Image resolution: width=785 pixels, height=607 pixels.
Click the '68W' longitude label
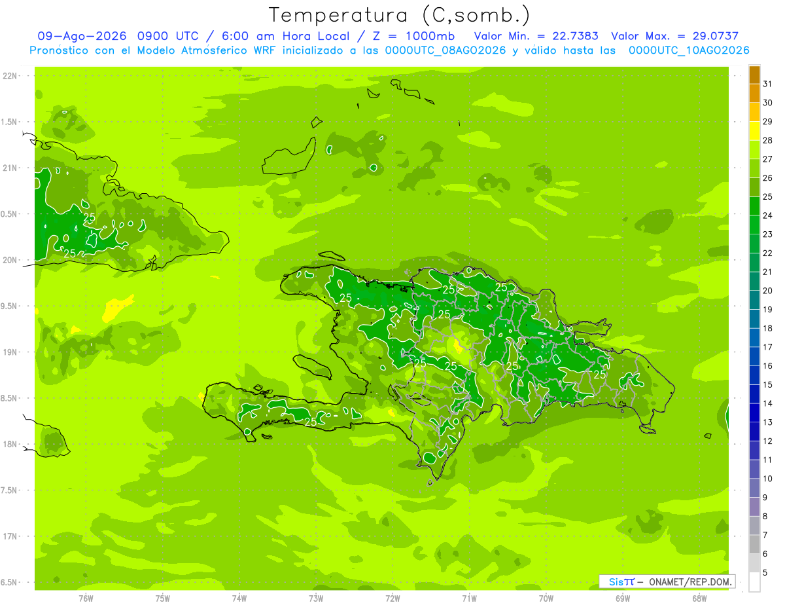[x=699, y=598]
